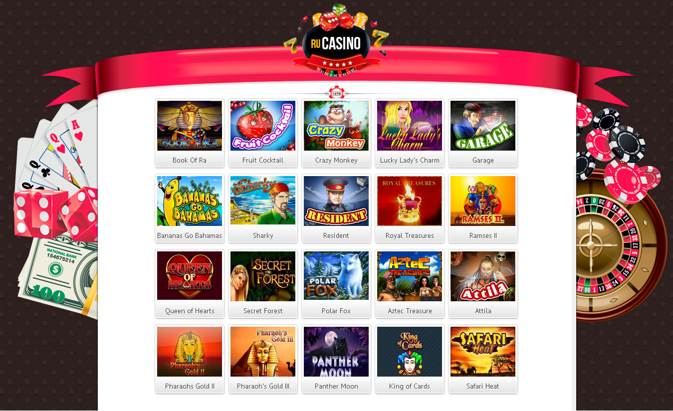Click the Bananas Go Bahamas text link
The image size is (673, 411).
[190, 235]
